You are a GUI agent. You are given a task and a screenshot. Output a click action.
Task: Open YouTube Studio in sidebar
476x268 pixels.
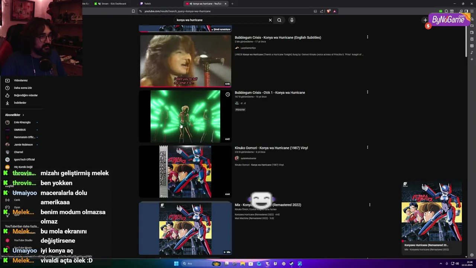[23, 240]
